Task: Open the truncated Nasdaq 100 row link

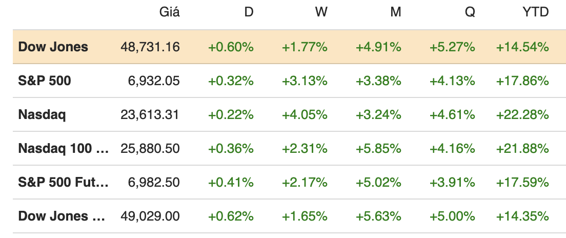Action: coord(64,149)
